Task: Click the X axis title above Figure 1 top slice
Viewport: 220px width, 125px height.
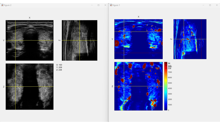Action: (138, 17)
